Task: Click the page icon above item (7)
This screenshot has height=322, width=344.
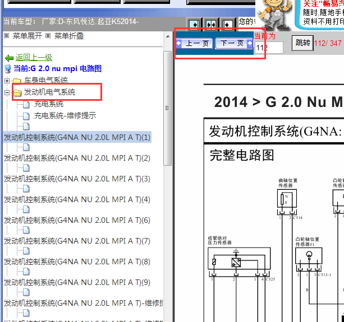Action: [x=26, y=230]
